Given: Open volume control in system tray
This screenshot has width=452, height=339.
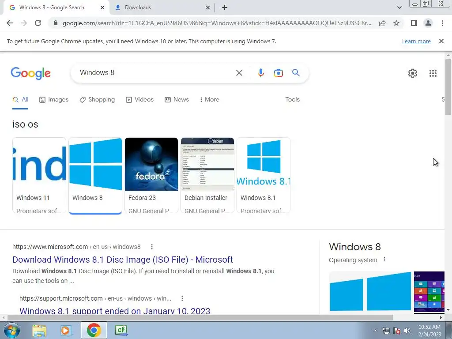Looking at the screenshot, I should pyautogui.click(x=407, y=331).
